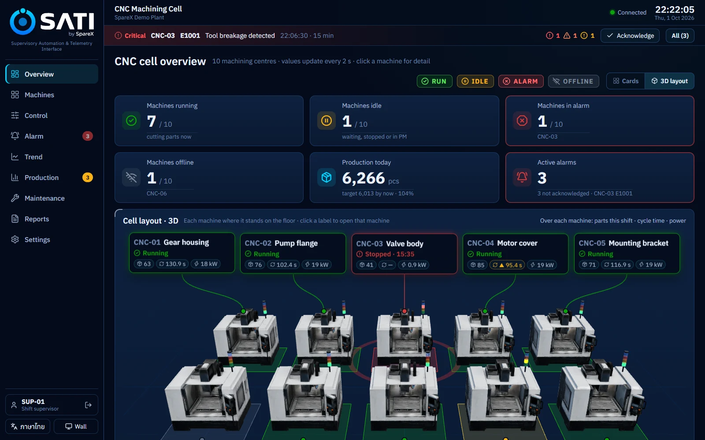
Task: Switch to 3D layout view
Action: click(670, 81)
